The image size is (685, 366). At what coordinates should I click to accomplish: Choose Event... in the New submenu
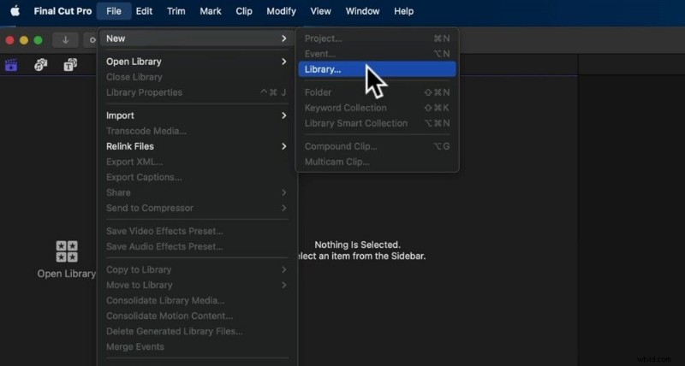[x=377, y=54]
